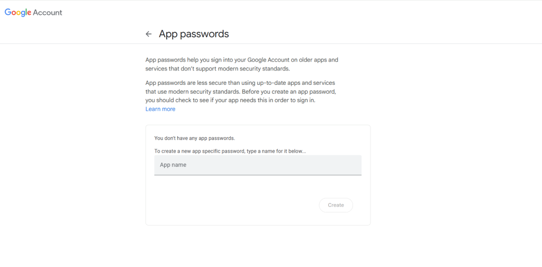Open the Learn more link
The width and height of the screenshot is (542, 267).
pos(160,109)
